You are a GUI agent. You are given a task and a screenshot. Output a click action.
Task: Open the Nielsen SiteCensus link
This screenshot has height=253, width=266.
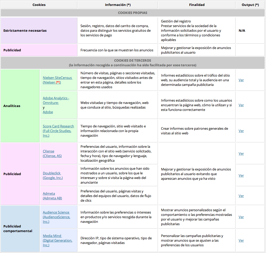click(x=58, y=80)
